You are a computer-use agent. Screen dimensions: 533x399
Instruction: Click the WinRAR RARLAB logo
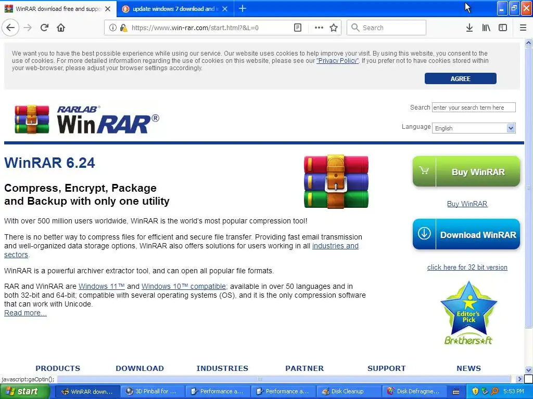pos(87,119)
